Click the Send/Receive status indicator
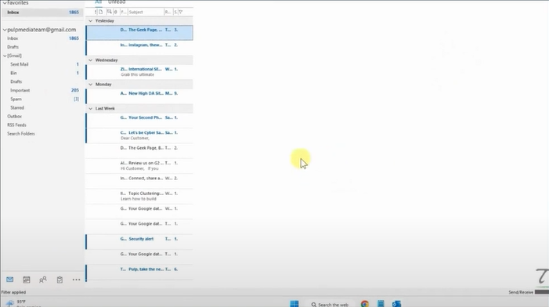The image size is (549, 307). tap(521, 292)
